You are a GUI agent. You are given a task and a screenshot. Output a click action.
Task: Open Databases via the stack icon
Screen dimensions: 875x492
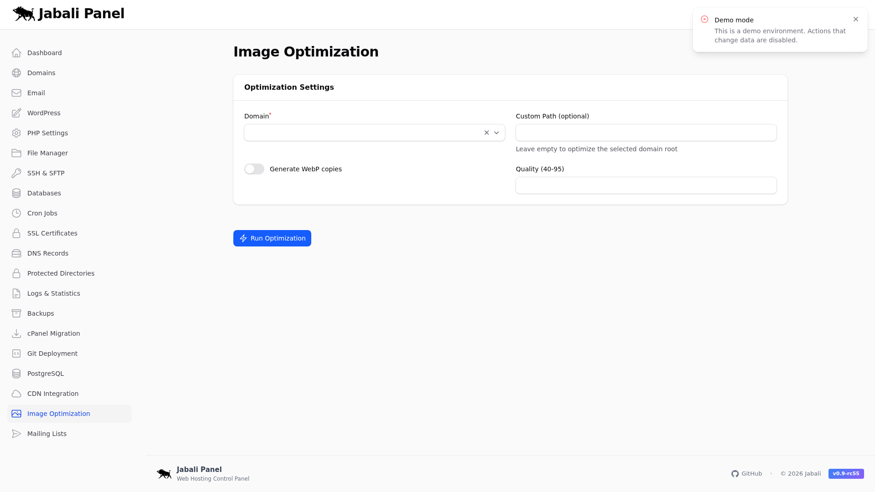(16, 193)
